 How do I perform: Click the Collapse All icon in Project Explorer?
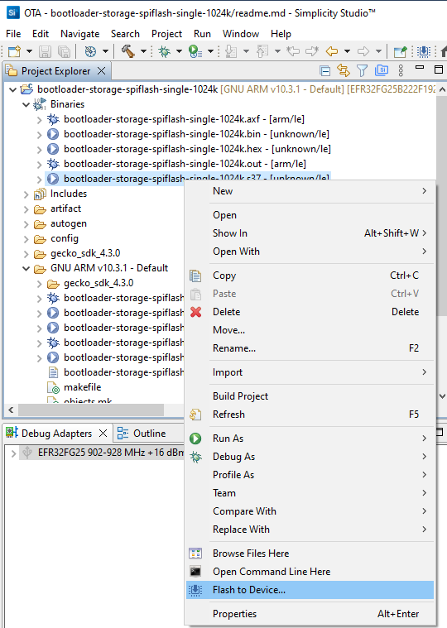coord(324,71)
